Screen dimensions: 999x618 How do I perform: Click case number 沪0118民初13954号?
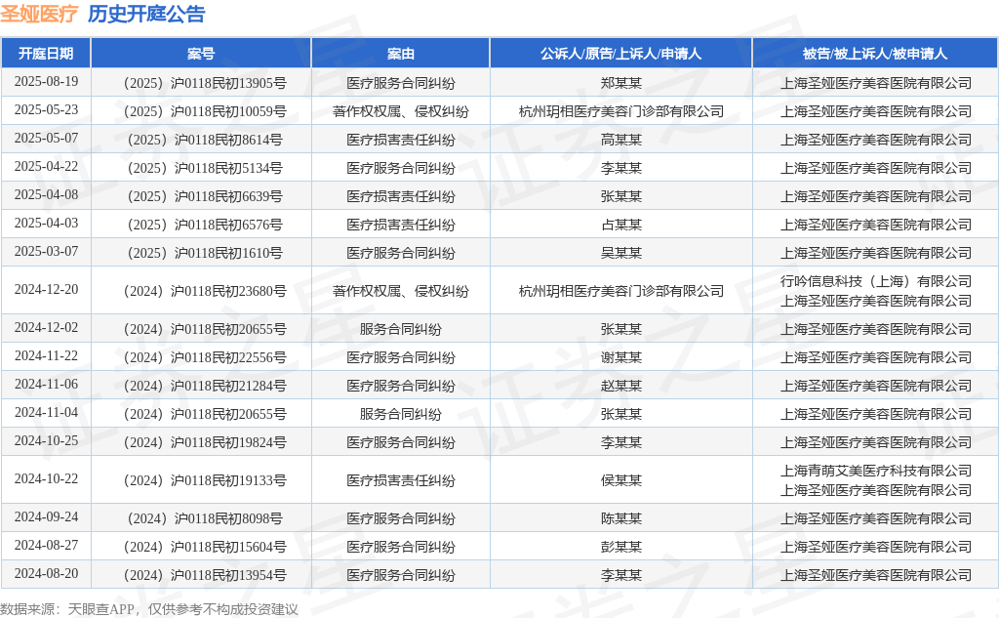pyautogui.click(x=228, y=575)
